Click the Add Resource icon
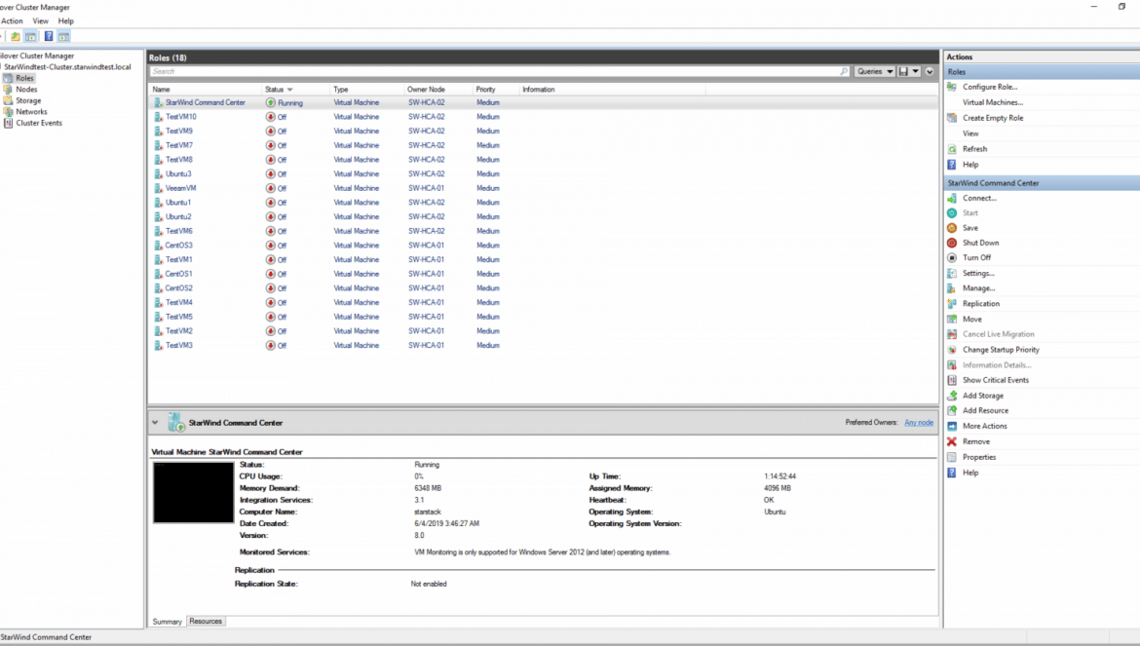The width and height of the screenshot is (1140, 646). 952,410
